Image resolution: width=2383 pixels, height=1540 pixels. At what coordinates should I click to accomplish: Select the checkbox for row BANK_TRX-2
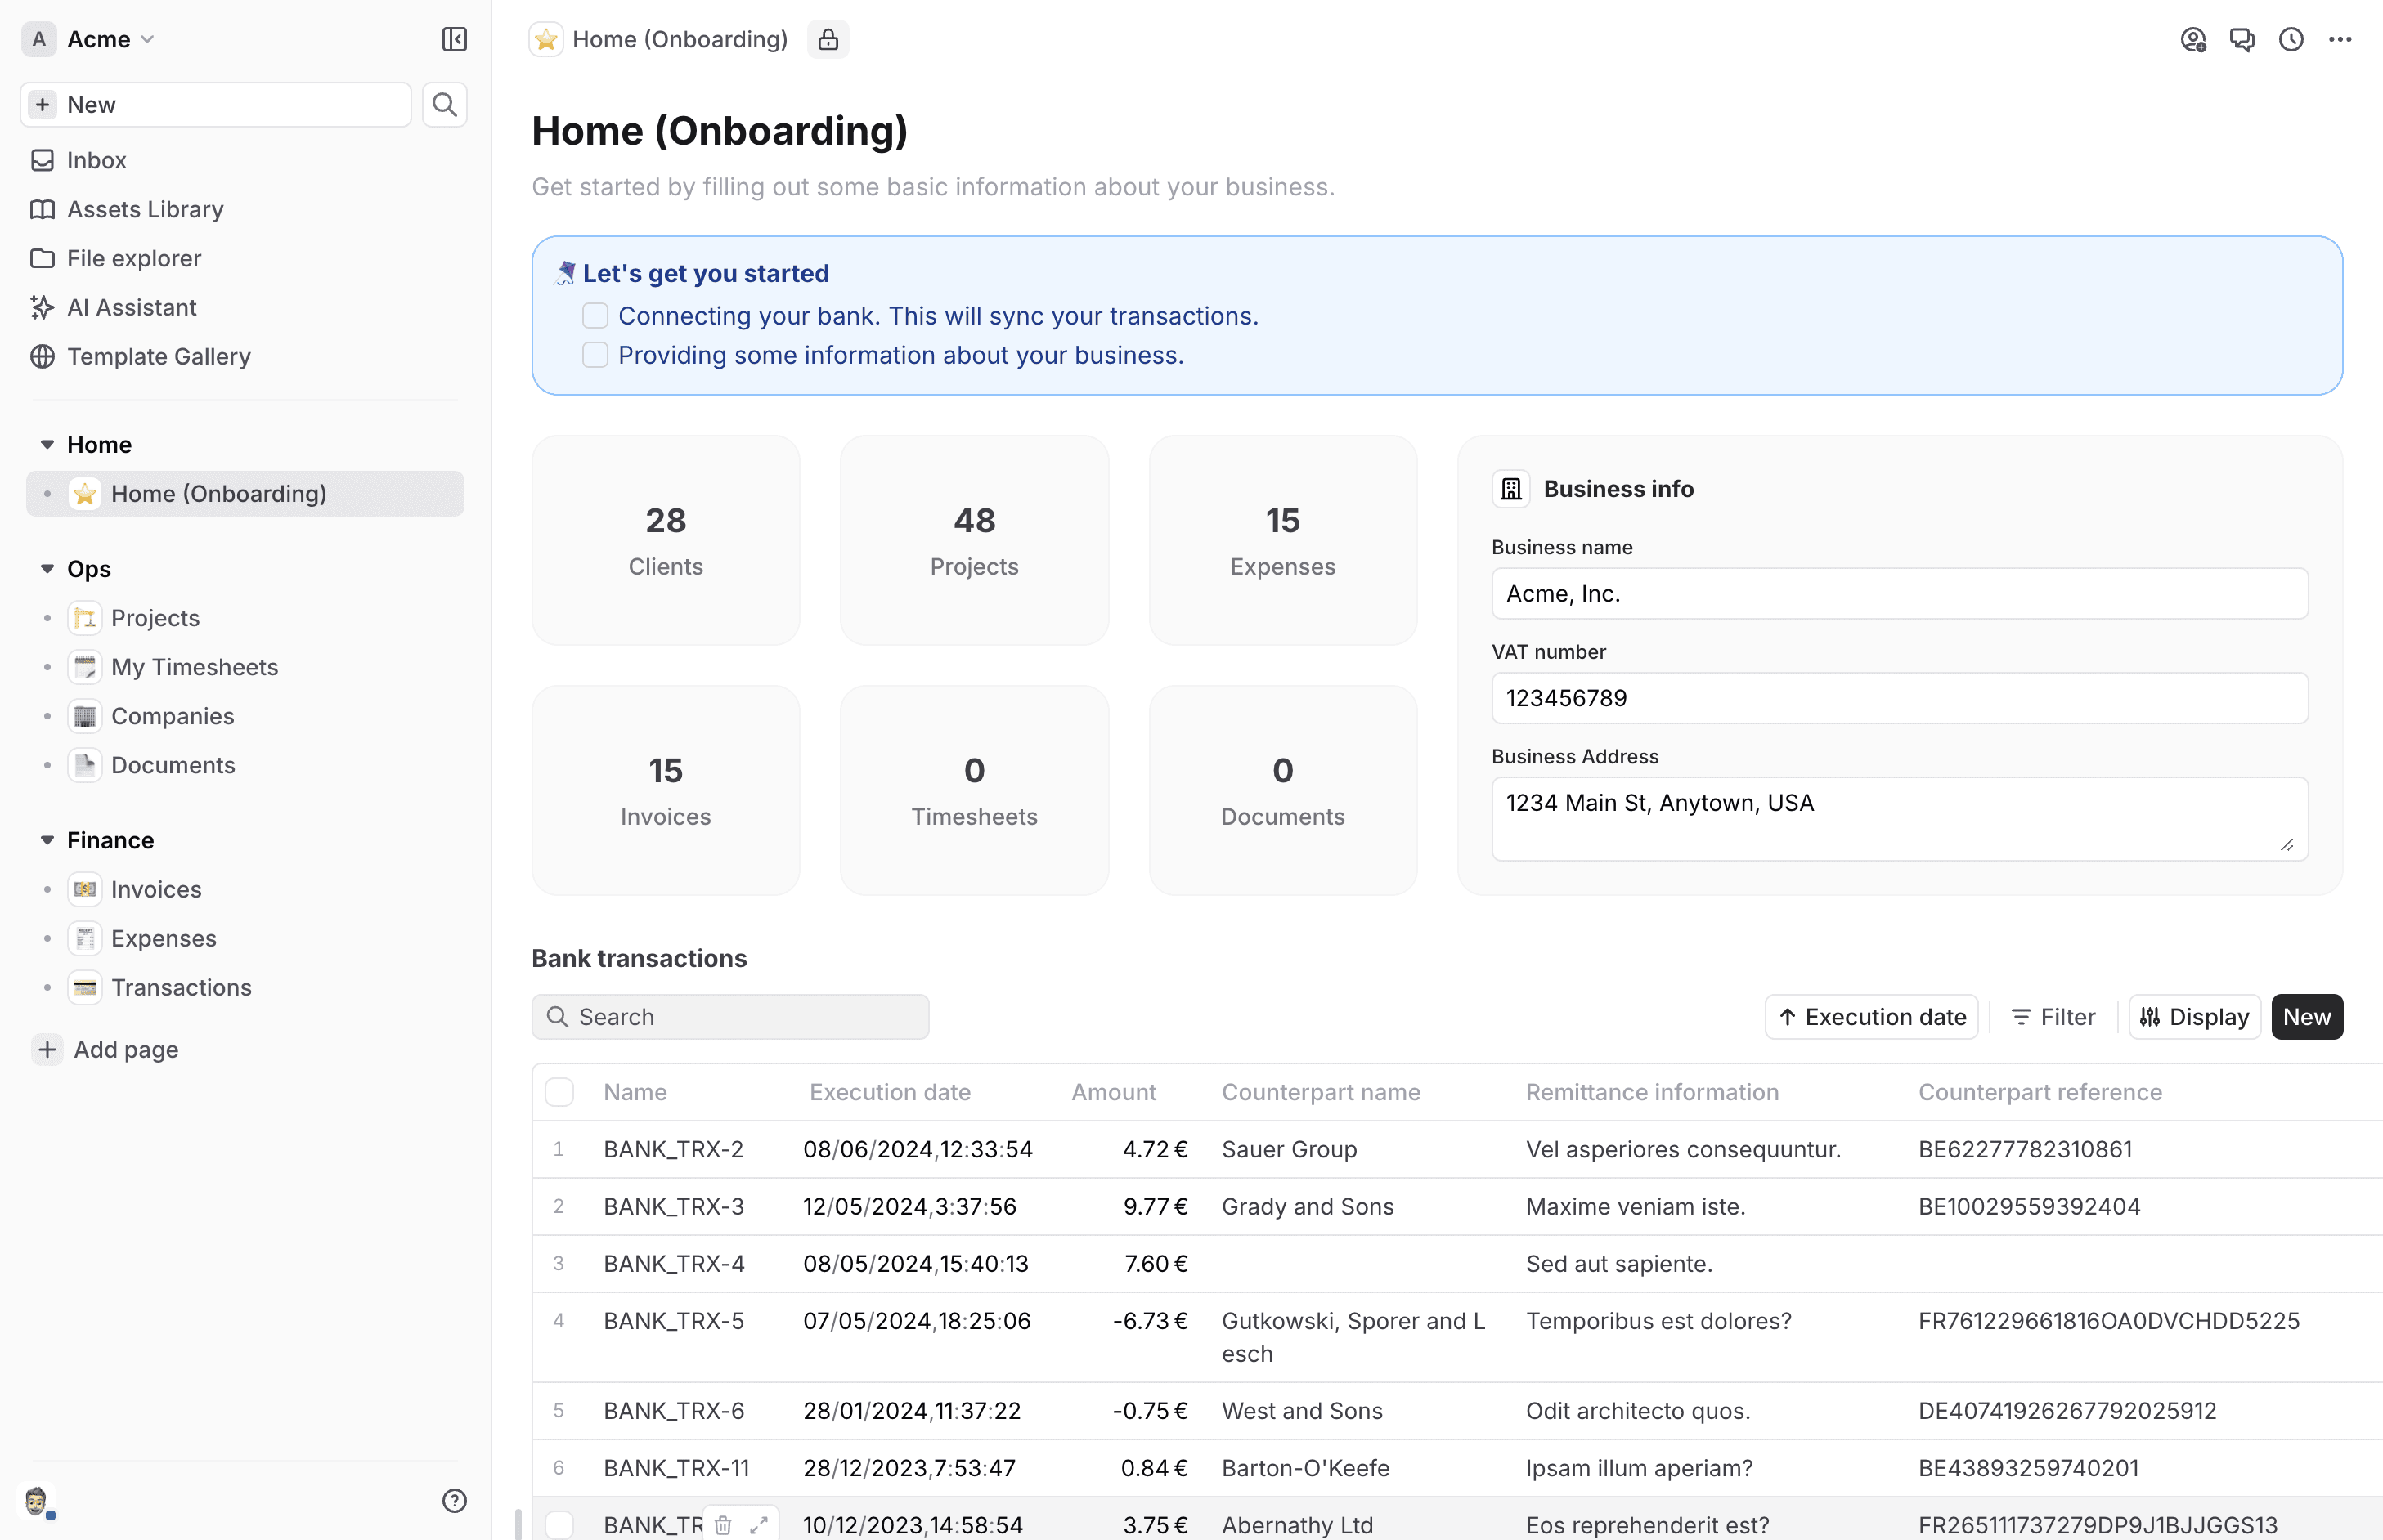tap(559, 1149)
